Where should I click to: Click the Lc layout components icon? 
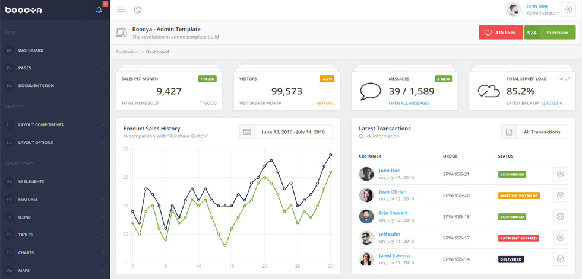(10, 125)
